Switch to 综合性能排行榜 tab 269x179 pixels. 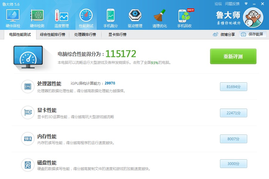click(53, 35)
